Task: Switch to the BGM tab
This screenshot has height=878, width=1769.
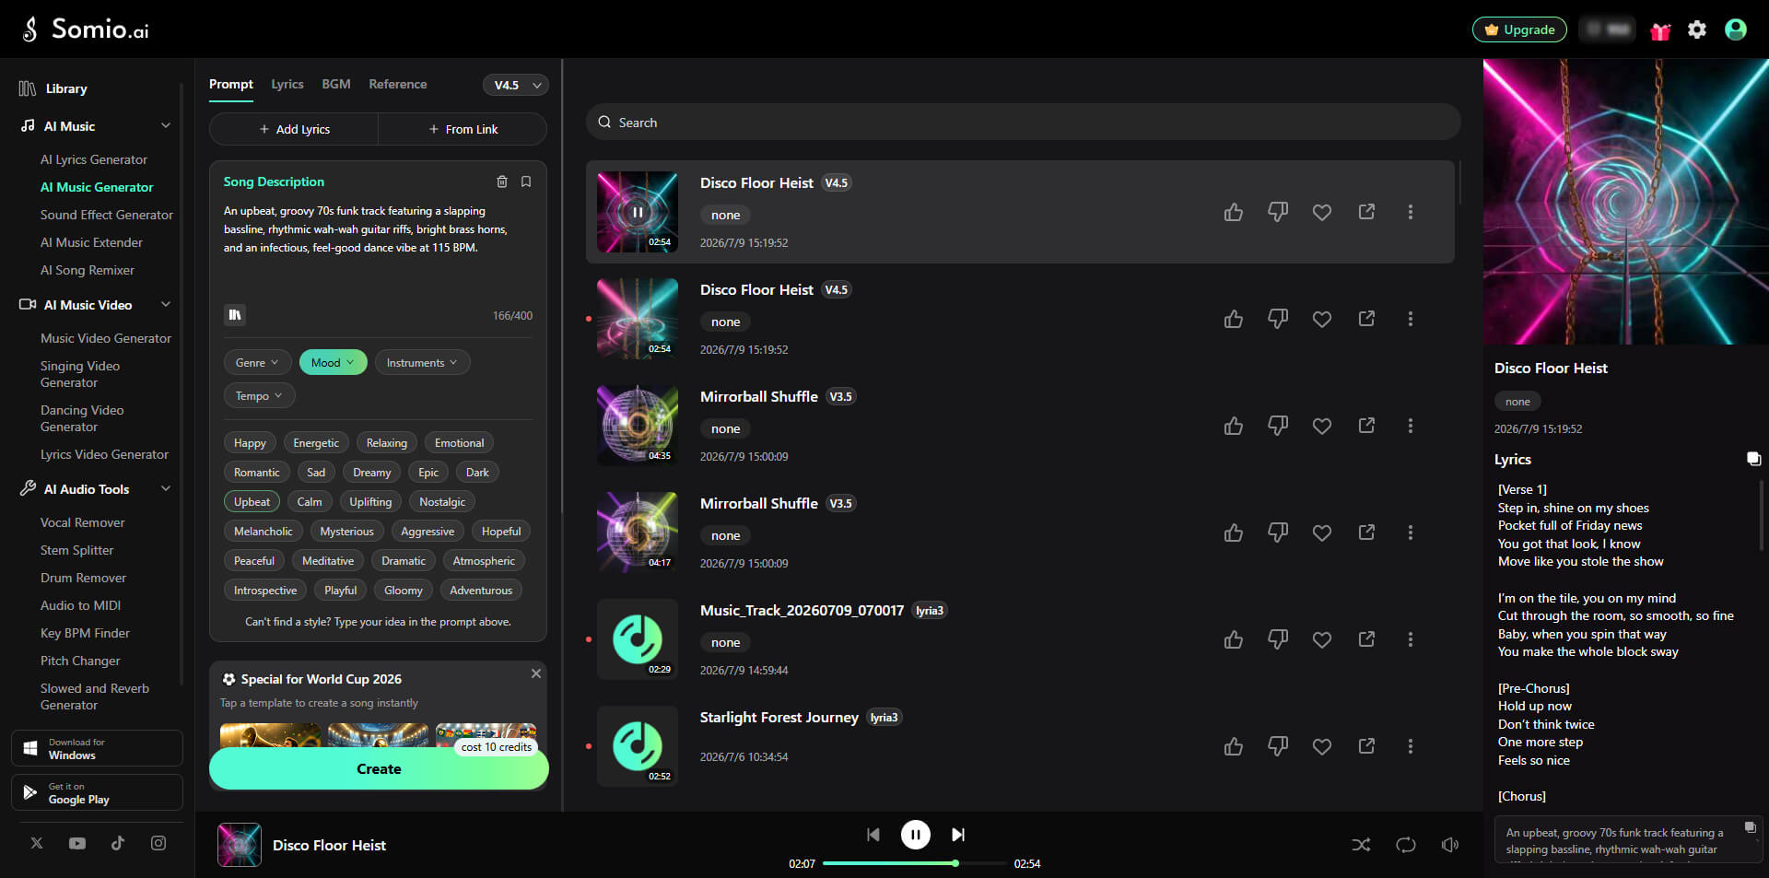Action: tap(336, 84)
